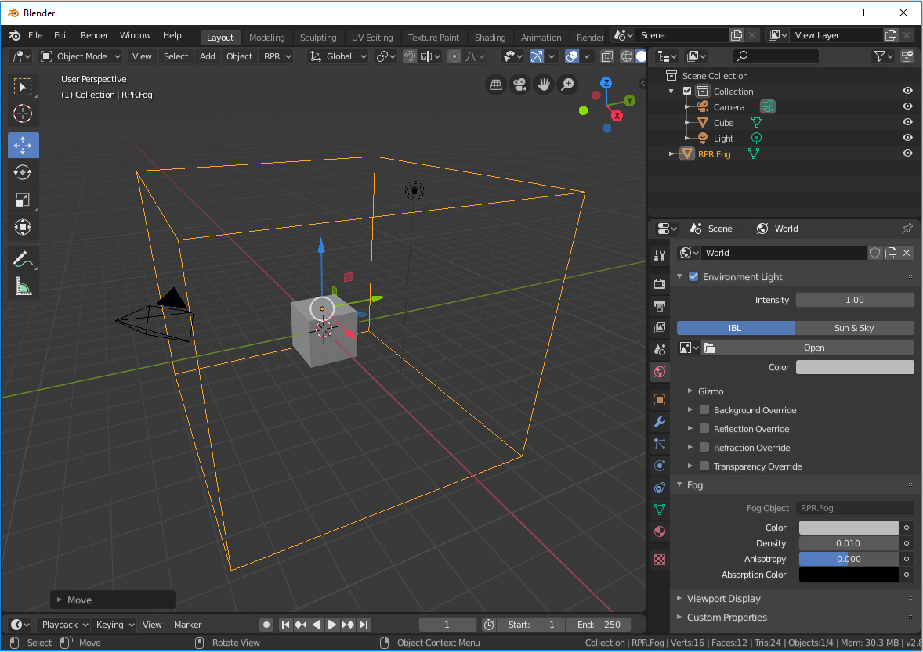Open the Playback dropdown in timeline
This screenshot has height=652, width=923.
pos(63,625)
